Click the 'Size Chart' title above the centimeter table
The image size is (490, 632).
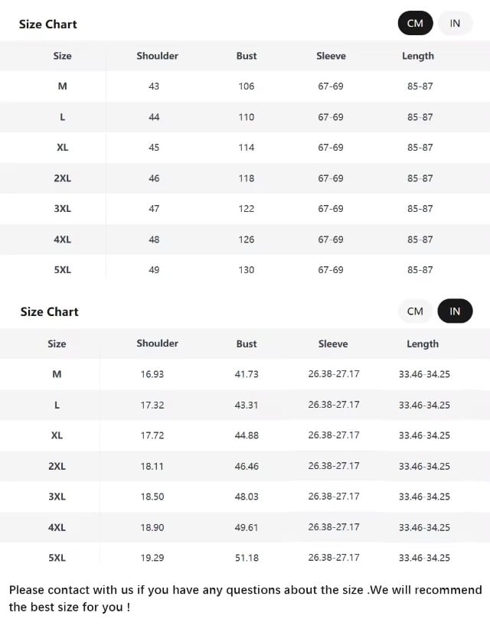click(47, 24)
